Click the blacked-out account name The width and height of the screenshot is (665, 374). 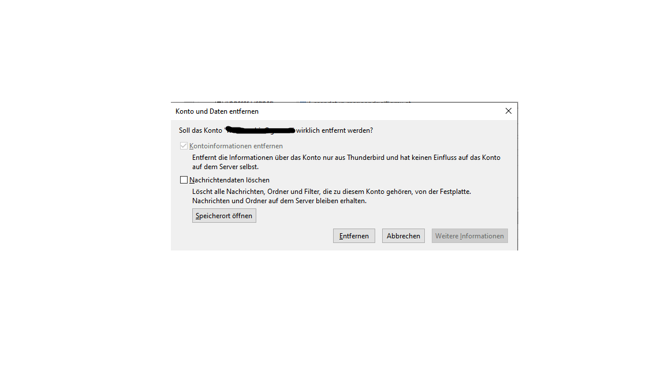[260, 130]
